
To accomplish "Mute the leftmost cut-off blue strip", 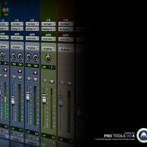I will pyautogui.click(x=5, y=76).
